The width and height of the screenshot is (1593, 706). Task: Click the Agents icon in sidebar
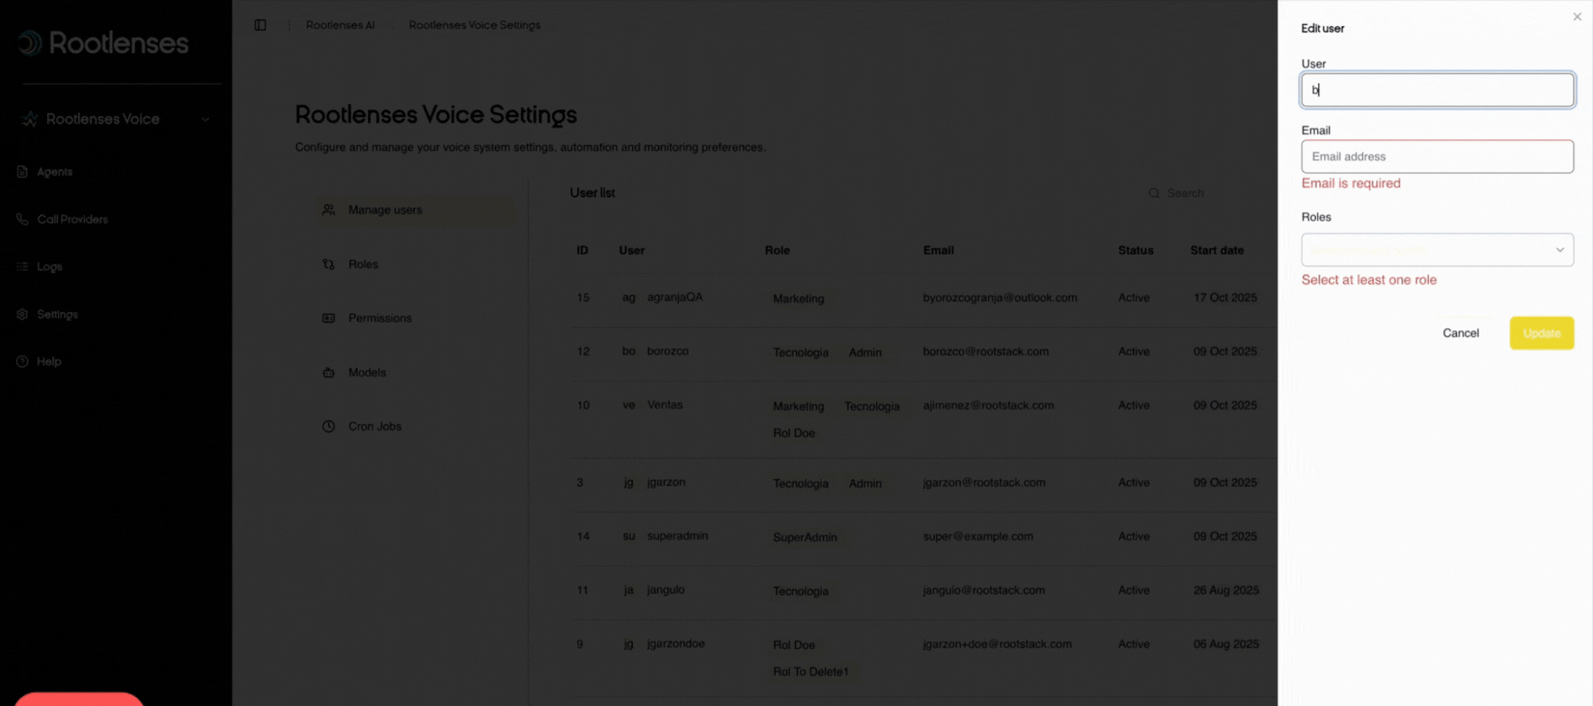click(22, 172)
